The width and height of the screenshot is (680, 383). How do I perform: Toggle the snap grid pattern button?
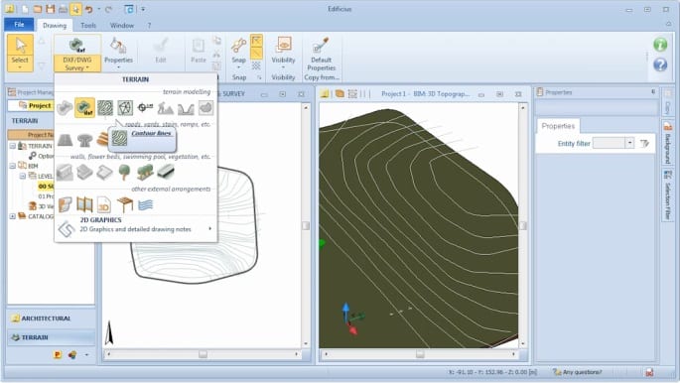256,65
